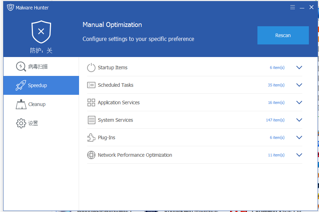319x212 pixels.
Task: Click the Startup Items power icon
Action: coord(91,68)
